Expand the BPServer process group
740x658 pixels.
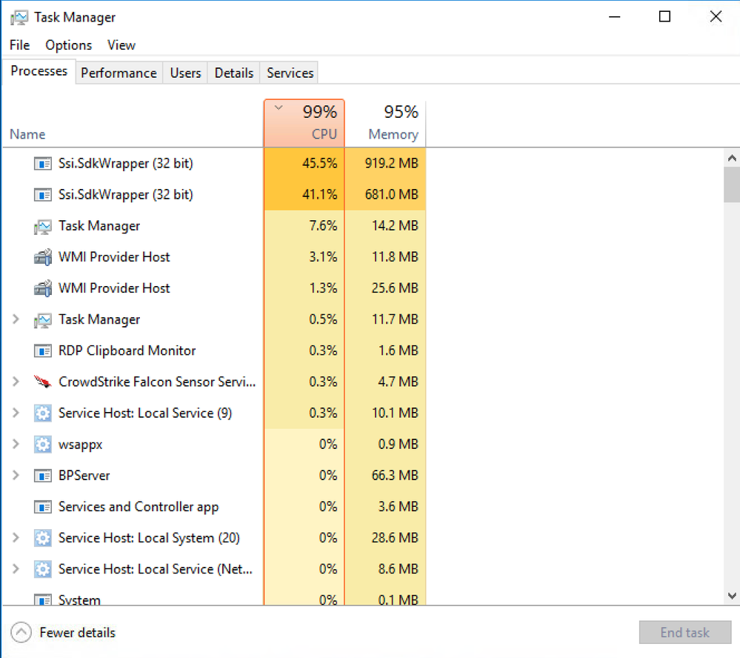pos(16,476)
